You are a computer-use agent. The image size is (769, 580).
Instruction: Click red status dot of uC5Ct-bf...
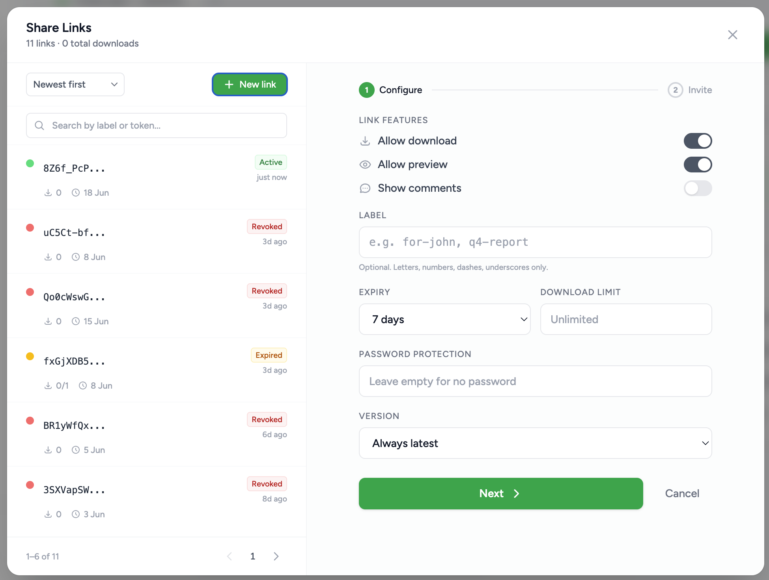click(30, 228)
